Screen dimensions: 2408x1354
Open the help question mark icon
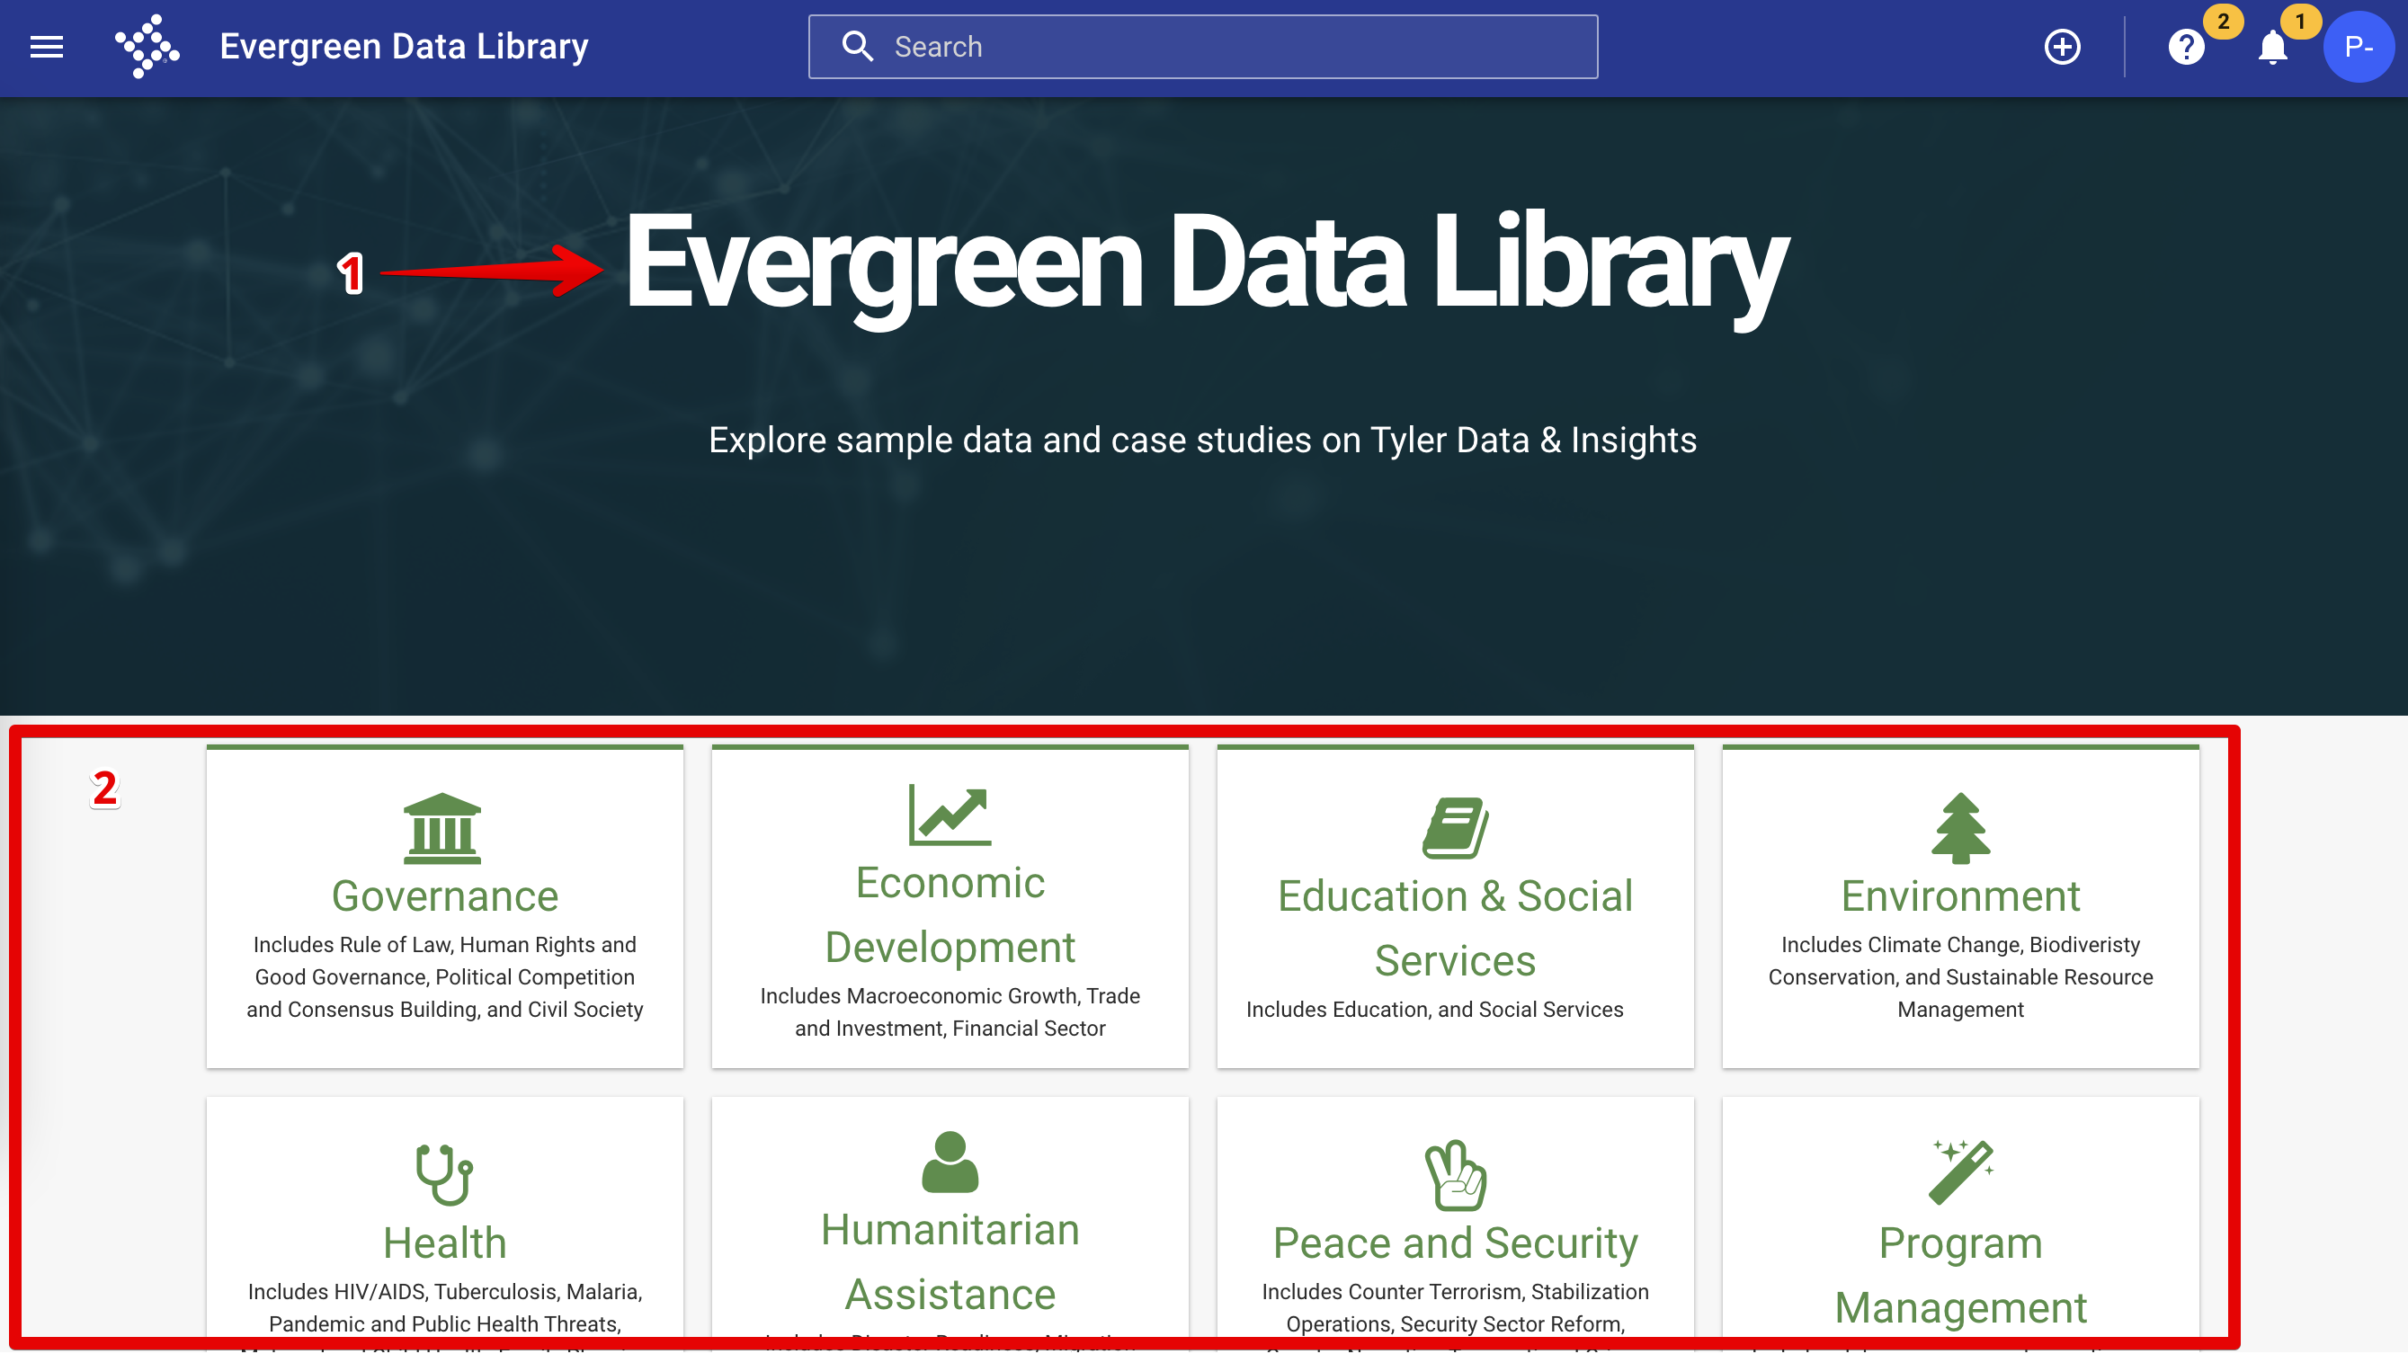2186,47
